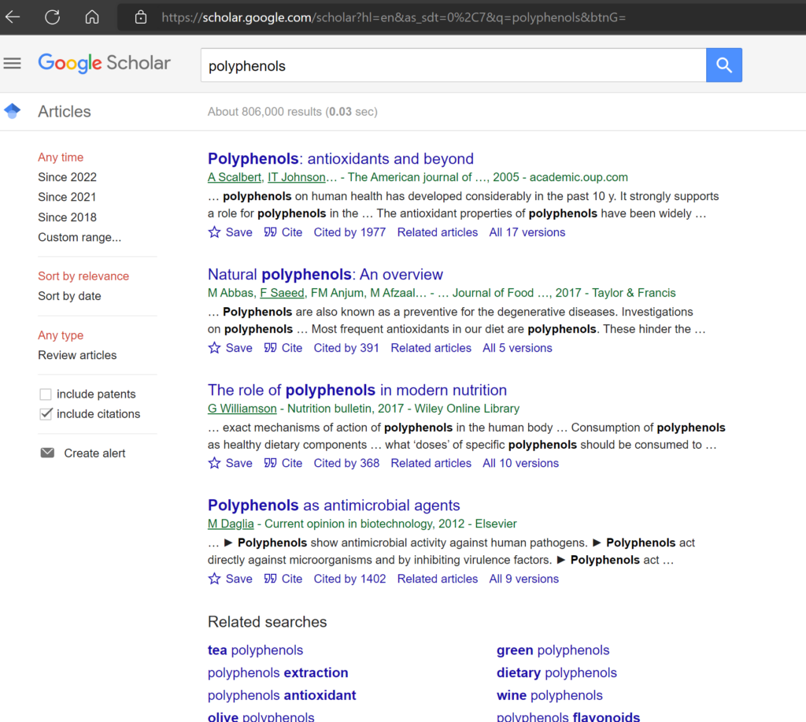Click the padlock site info icon

point(141,17)
